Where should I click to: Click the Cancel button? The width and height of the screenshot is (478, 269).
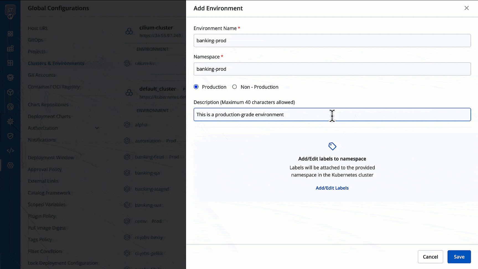click(430, 257)
